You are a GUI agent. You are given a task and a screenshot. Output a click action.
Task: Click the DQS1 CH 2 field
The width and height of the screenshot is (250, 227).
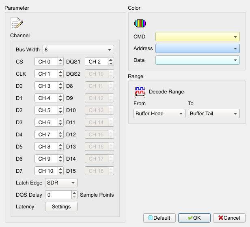(97, 62)
